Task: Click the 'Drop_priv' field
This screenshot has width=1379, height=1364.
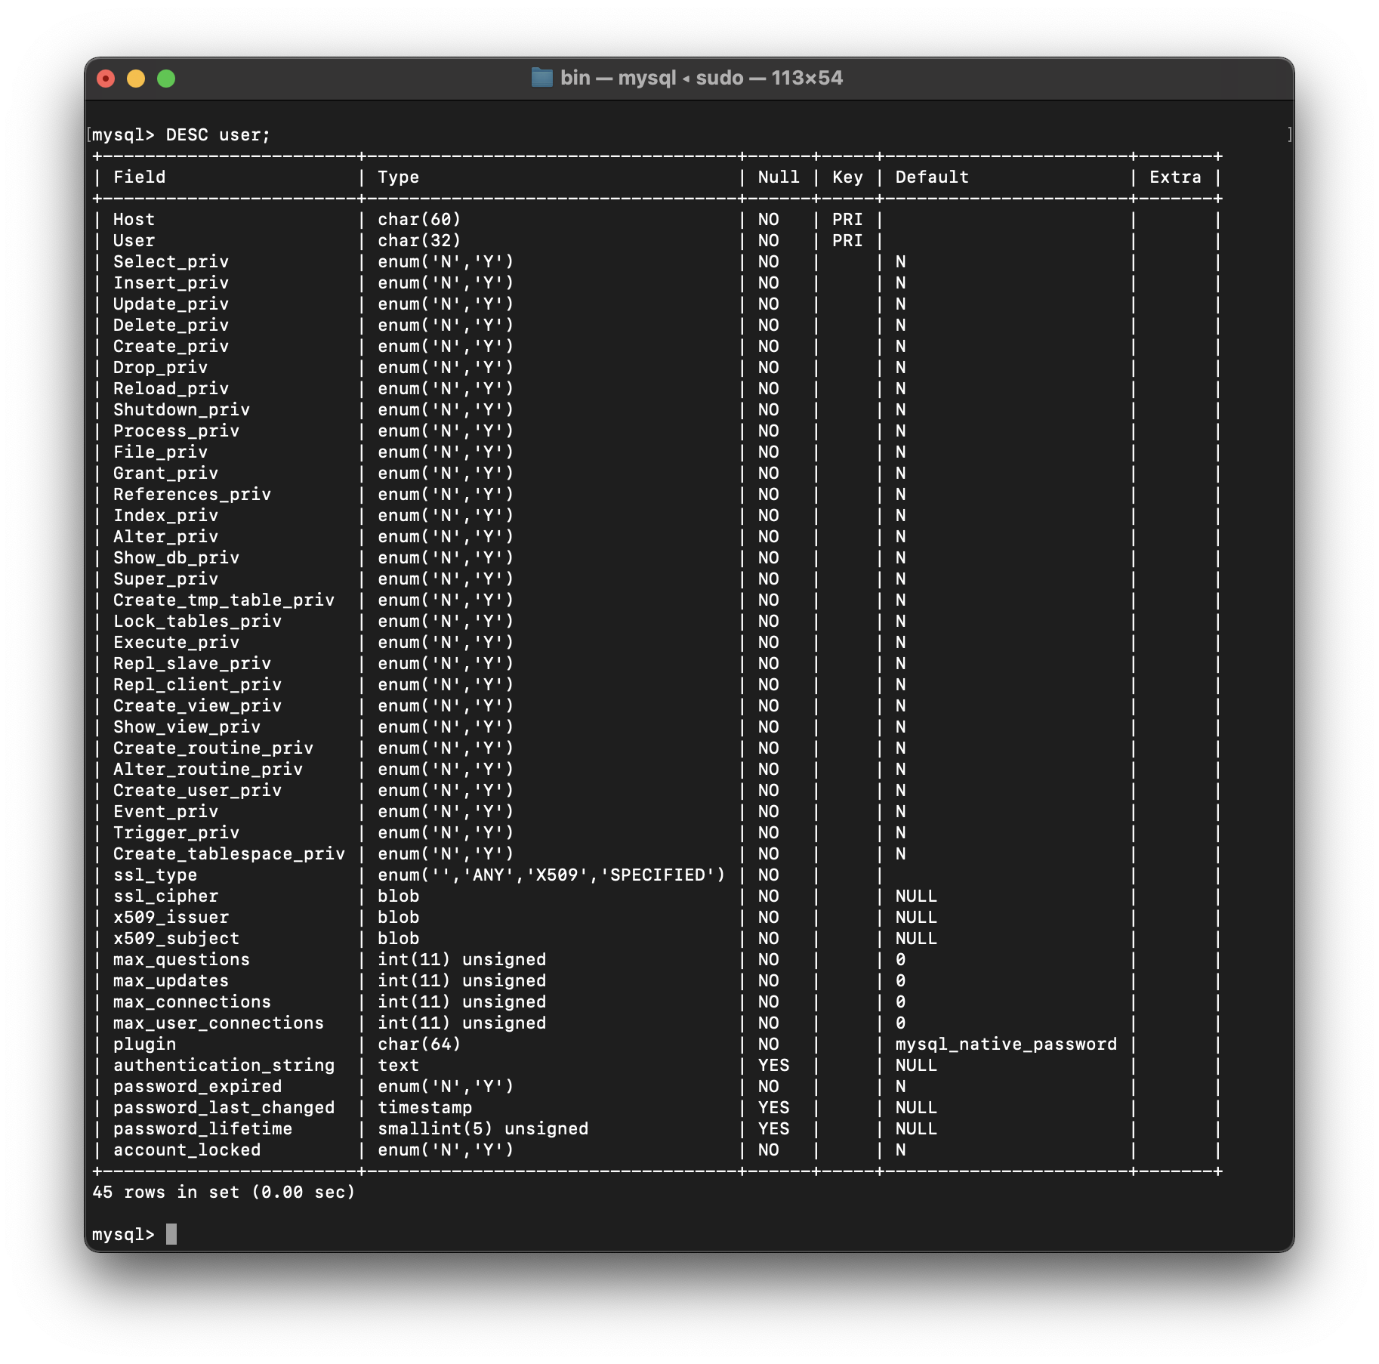Action: [x=160, y=368]
